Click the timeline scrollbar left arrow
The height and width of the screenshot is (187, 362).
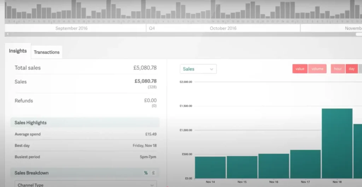pos(8,34)
